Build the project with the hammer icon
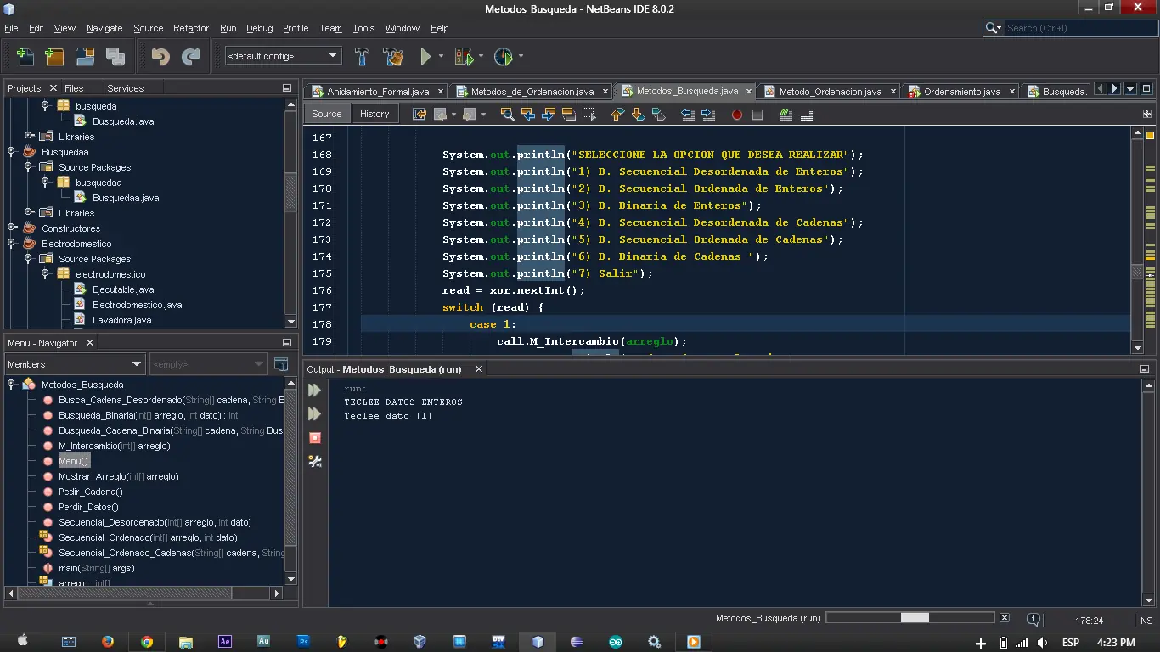Viewport: 1160px width, 652px height. coord(362,57)
